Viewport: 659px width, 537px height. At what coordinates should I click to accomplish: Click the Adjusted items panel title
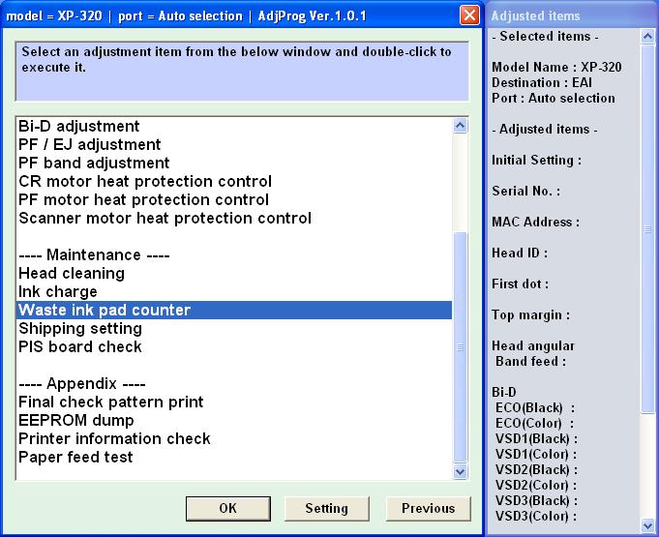535,16
